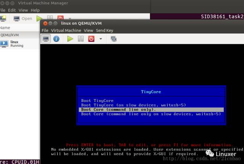Expand shutdown dropdown in Virtual Machine Manager toolbar
The width and height of the screenshot is (244, 164).
(70, 18)
